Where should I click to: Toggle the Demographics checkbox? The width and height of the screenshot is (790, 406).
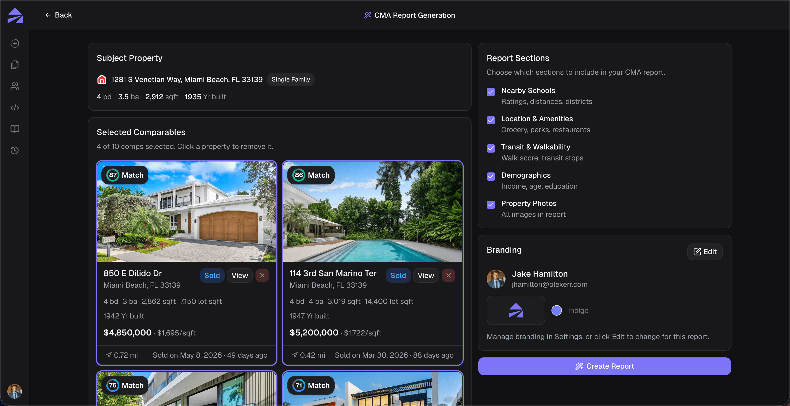tap(491, 177)
